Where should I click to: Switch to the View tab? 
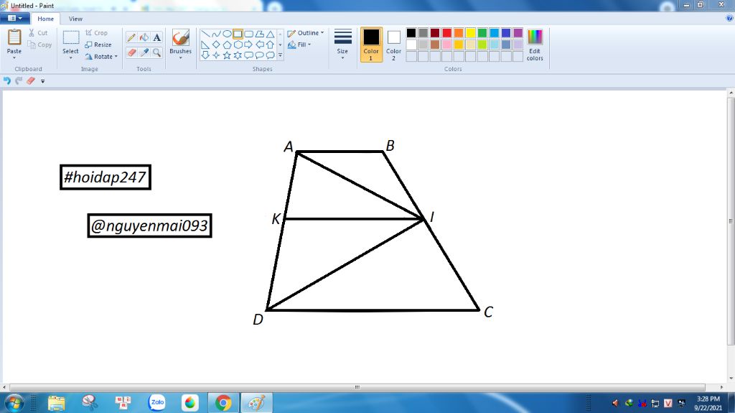tap(75, 19)
